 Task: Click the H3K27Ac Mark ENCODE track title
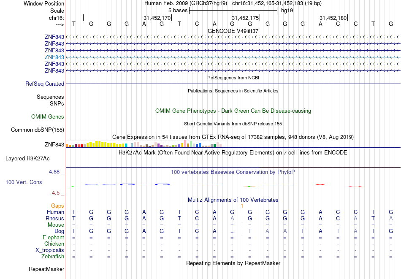[x=233, y=153]
